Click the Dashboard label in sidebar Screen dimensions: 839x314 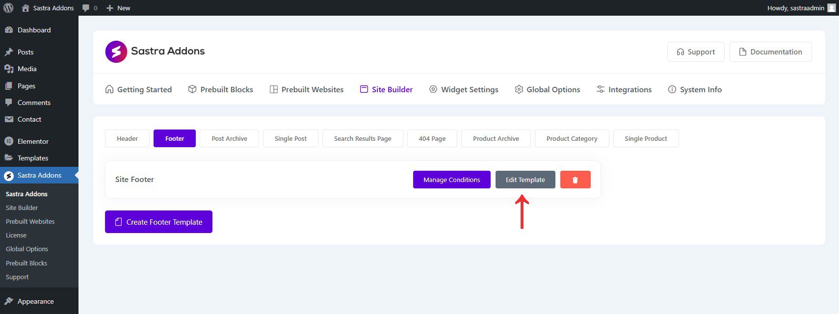coord(34,30)
